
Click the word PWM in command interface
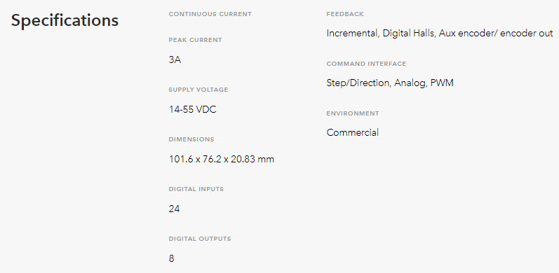click(442, 83)
